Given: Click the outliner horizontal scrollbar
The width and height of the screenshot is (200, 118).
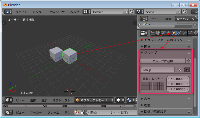Looking at the screenshot, I should [157, 27].
